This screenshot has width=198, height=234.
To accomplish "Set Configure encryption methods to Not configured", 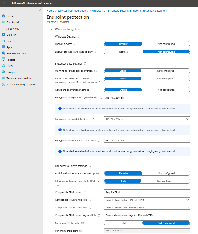I will (166, 90).
